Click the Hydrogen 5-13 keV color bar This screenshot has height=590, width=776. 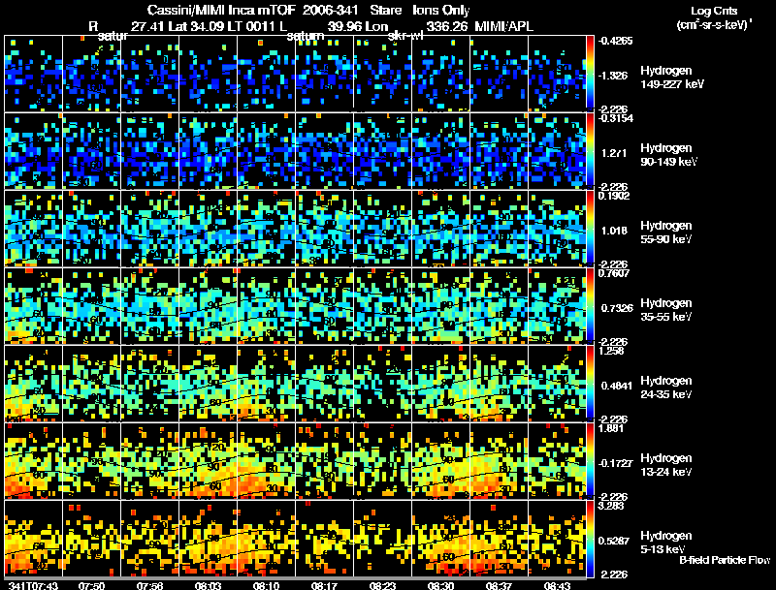coord(590,539)
